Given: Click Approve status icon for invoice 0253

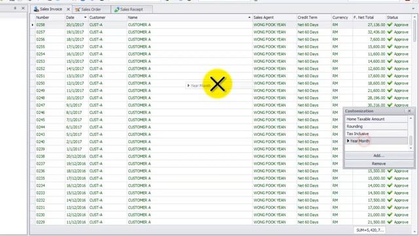Looking at the screenshot, I should pos(390,61).
